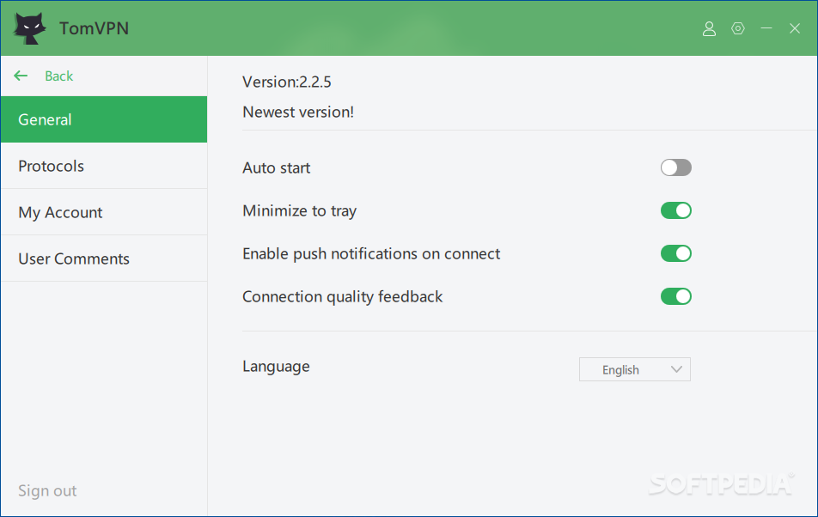The height and width of the screenshot is (517, 818).
Task: Disable Connection quality feedback toggle
Action: [x=676, y=296]
